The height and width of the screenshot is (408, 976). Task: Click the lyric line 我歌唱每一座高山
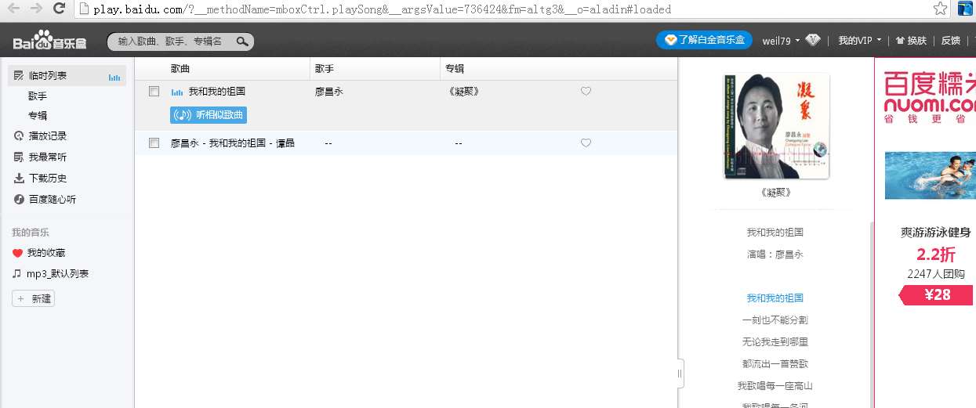tap(775, 386)
